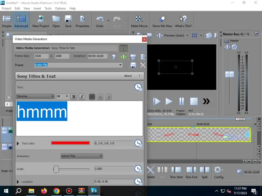The width and height of the screenshot is (262, 196).
Task: Click the Scale value field 1.000
Action: click(x=113, y=169)
